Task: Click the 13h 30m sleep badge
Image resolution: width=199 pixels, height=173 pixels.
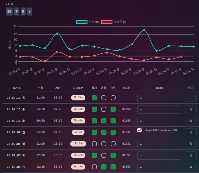Action: (x=78, y=144)
